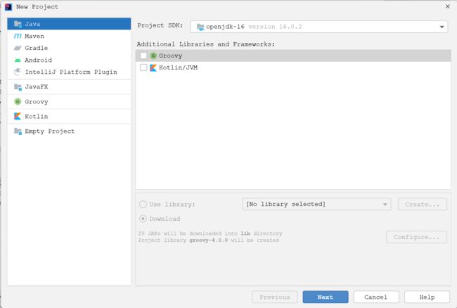
Task: Click the IntelliJ IDEA logo in title bar
Action: (8, 7)
